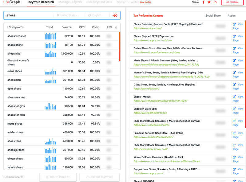Open external link icon for Nordstrom Rack result
246x182 pixels.
234,157
